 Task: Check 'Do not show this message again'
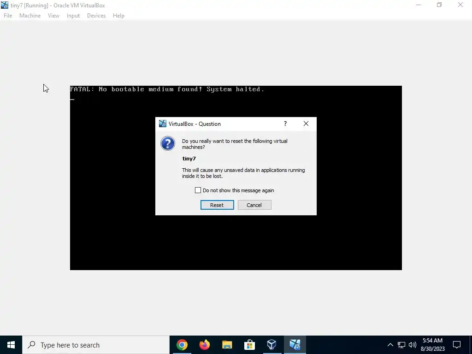point(198,190)
